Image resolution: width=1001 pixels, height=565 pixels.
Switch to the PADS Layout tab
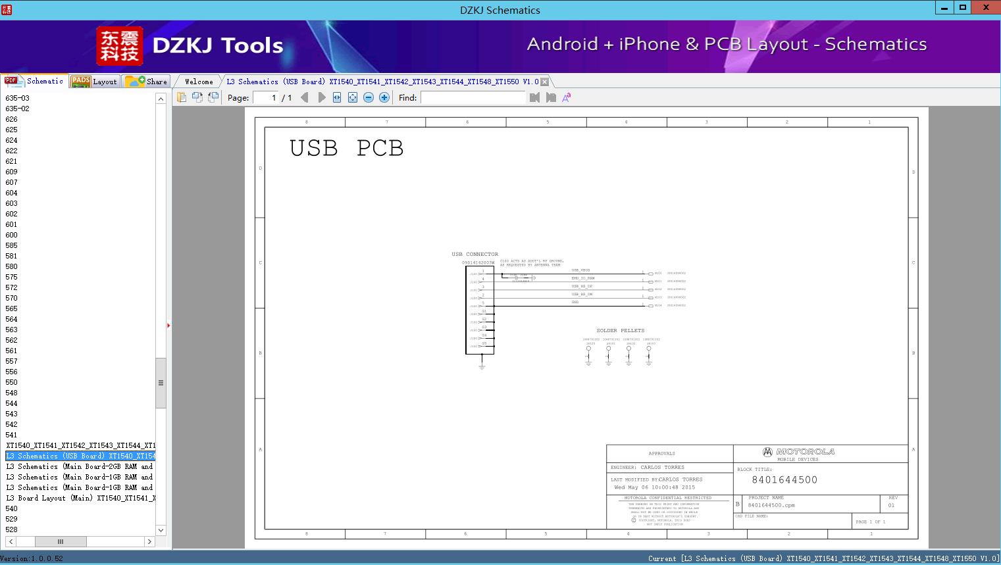point(94,82)
